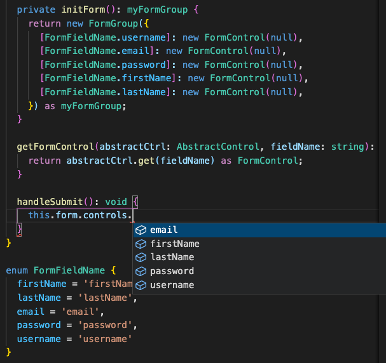The width and height of the screenshot is (386, 363).
Task: Click the 'lastName' string value in enum
Action: [105, 298]
